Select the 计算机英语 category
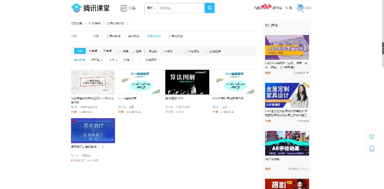The image size is (384, 189). coord(175,36)
